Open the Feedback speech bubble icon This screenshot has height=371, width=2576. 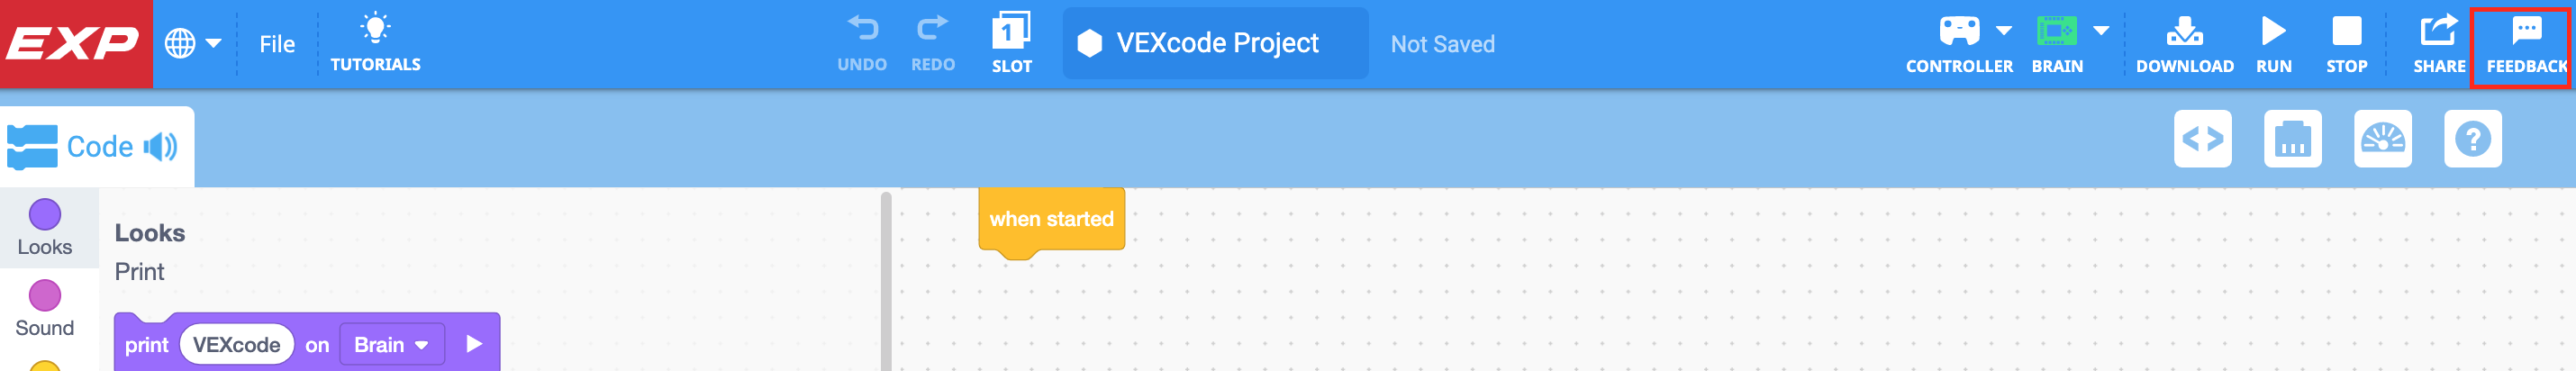point(2526,32)
